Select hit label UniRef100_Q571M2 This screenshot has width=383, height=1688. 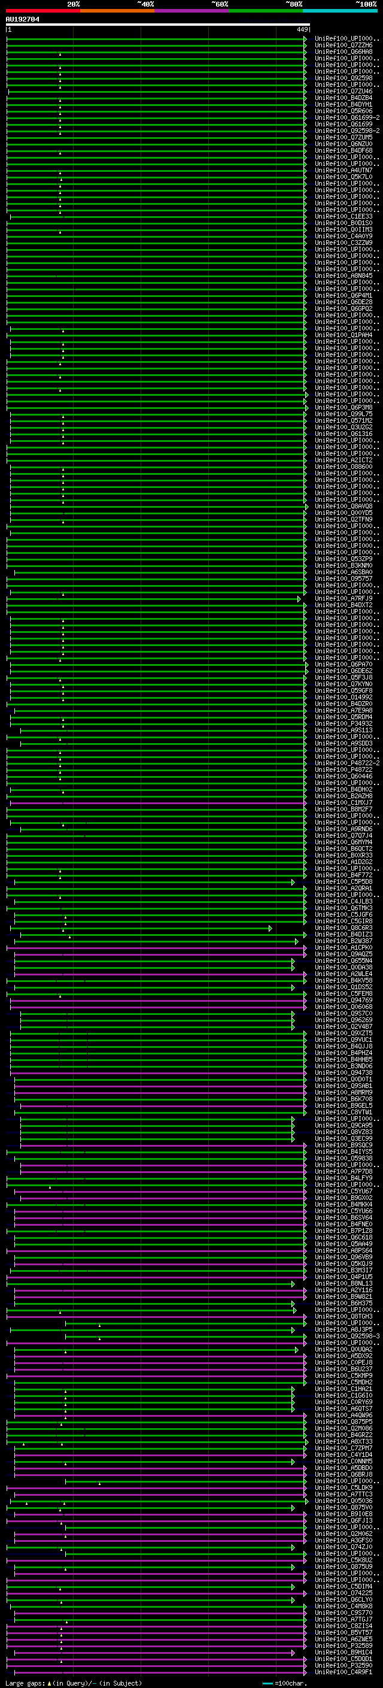pyautogui.click(x=344, y=421)
